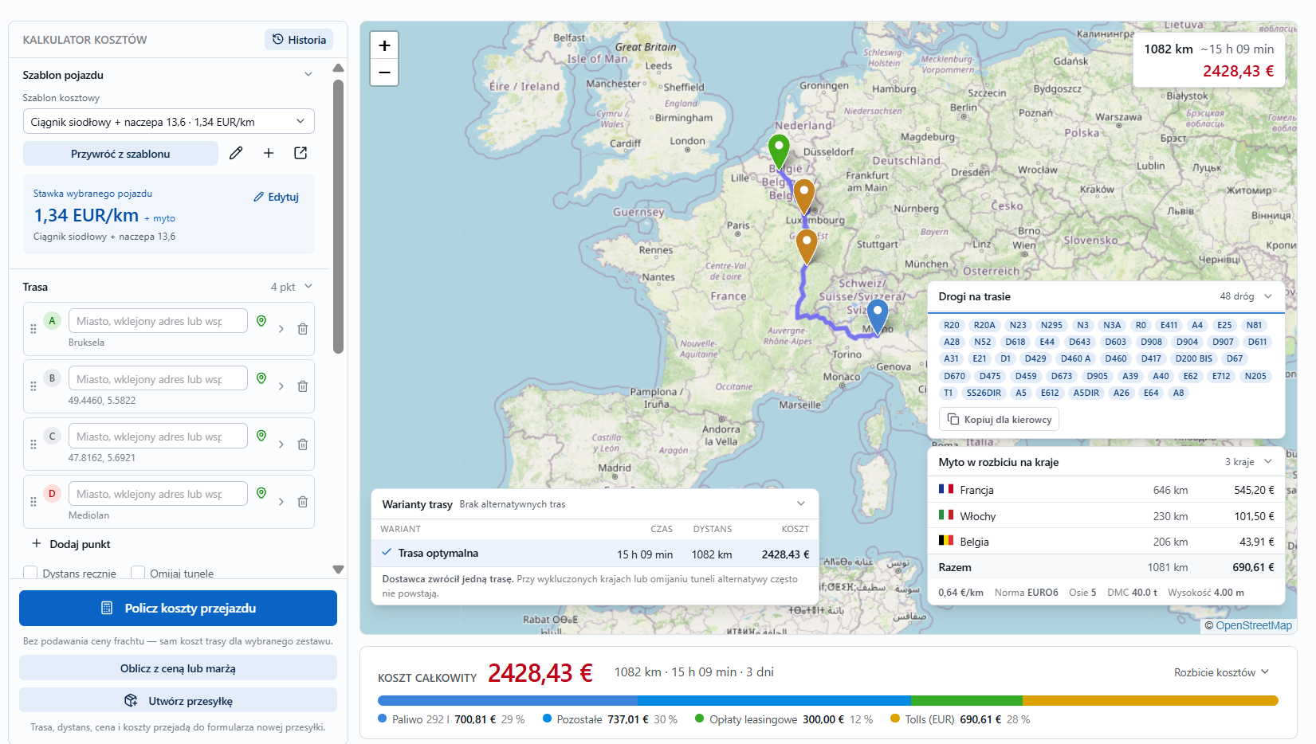The height and width of the screenshot is (744, 1316).
Task: Click the address input for point D
Action: pos(158,494)
